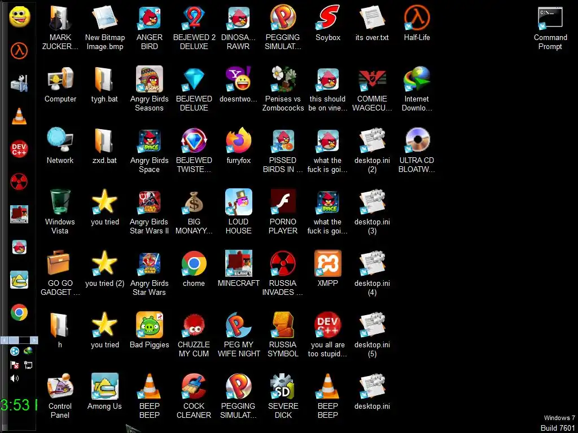Select the BIG MONAYY... money bag shortcut

[x=194, y=212]
